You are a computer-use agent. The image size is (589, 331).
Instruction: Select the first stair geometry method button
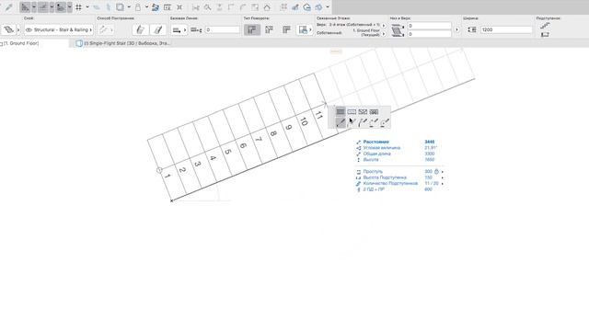pyautogui.click(x=140, y=29)
